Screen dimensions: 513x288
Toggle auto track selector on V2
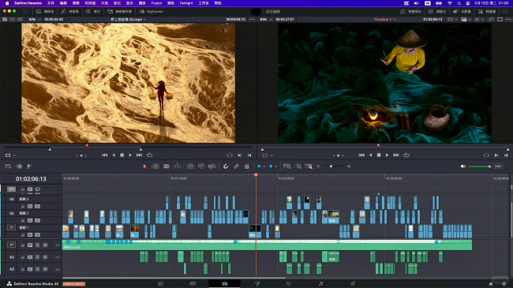(x=30, y=221)
